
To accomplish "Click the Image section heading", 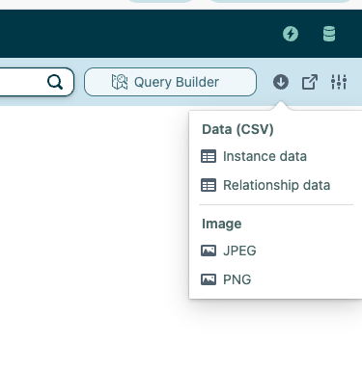I will pyautogui.click(x=222, y=224).
